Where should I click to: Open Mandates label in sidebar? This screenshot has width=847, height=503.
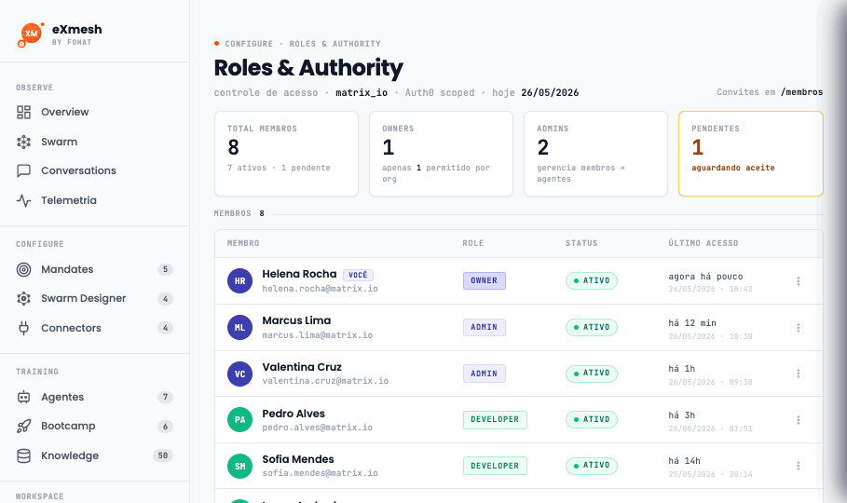[x=67, y=269]
